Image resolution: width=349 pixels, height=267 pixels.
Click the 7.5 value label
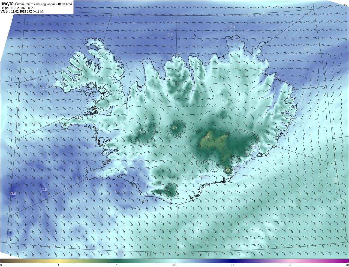coord(206,242)
